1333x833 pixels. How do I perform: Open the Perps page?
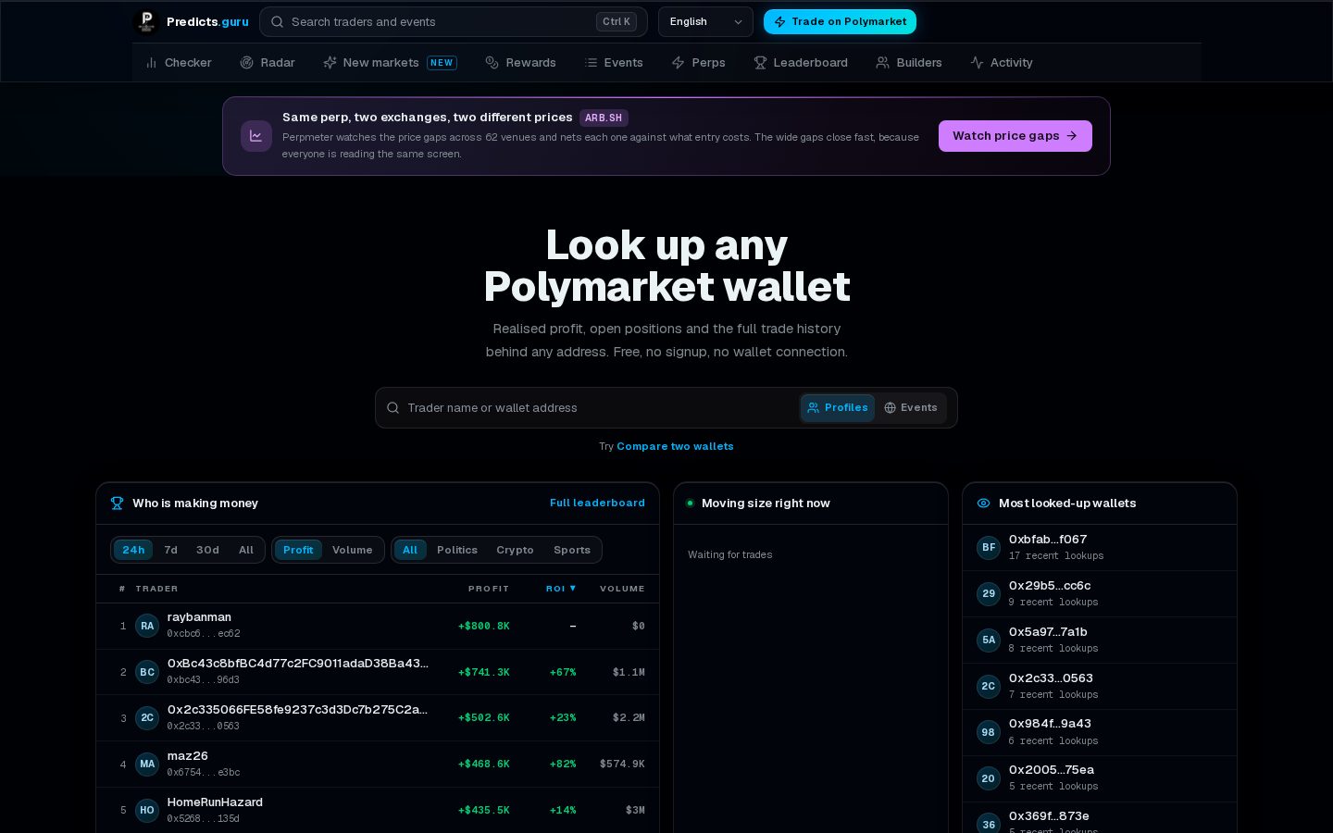(698, 63)
